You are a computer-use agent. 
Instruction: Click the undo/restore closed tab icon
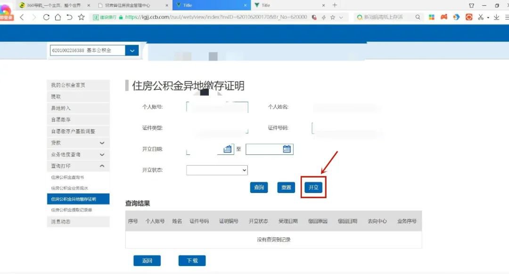coord(69,17)
